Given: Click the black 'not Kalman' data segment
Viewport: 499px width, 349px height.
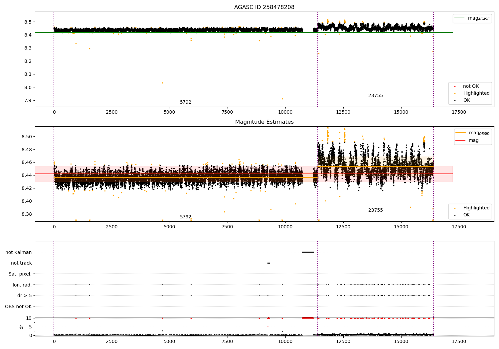Looking at the screenshot, I should click(x=308, y=252).
